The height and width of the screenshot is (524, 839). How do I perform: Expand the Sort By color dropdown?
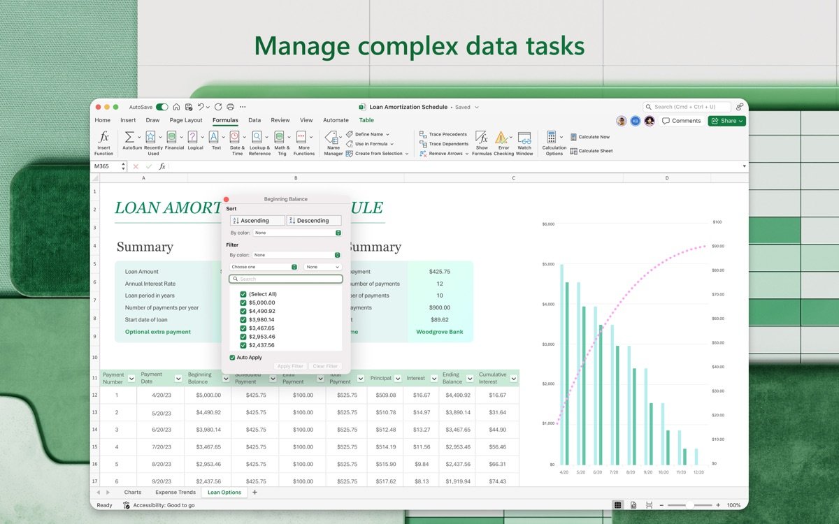[297, 233]
